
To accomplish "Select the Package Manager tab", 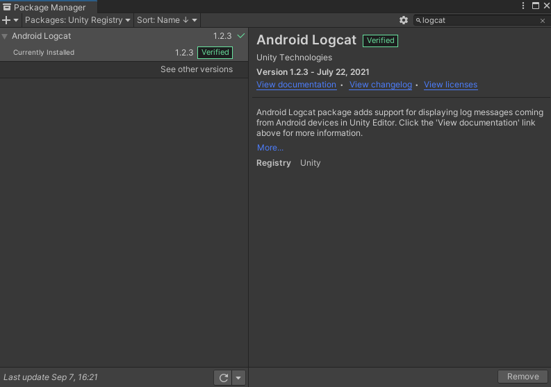I will point(49,7).
